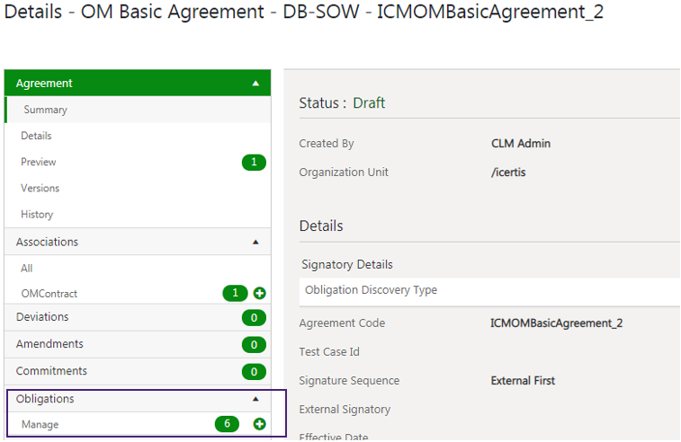This screenshot has height=442, width=681.
Task: Click the Deviations count badge
Action: tap(254, 317)
